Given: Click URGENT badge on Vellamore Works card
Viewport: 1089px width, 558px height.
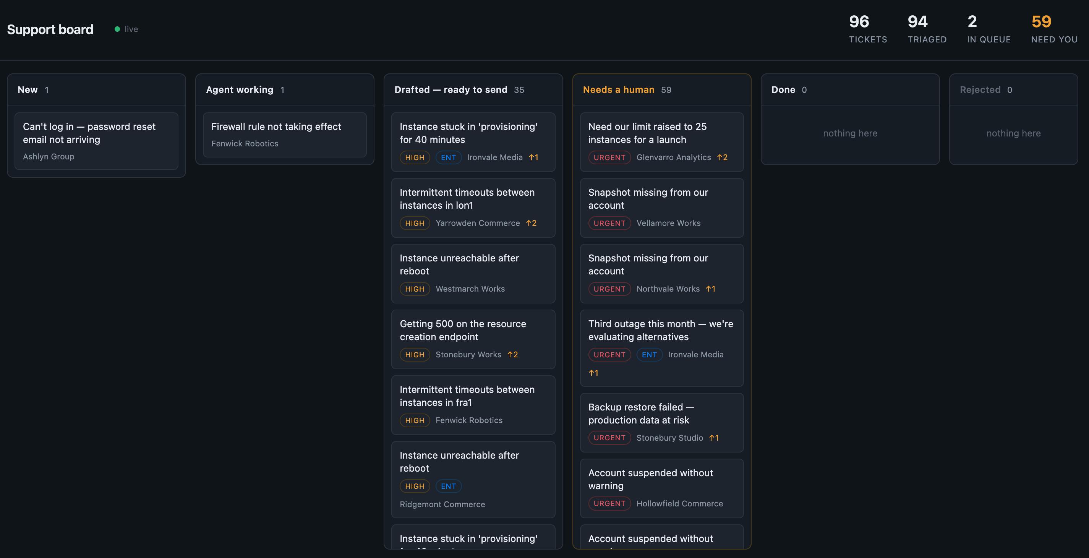Looking at the screenshot, I should (x=609, y=223).
